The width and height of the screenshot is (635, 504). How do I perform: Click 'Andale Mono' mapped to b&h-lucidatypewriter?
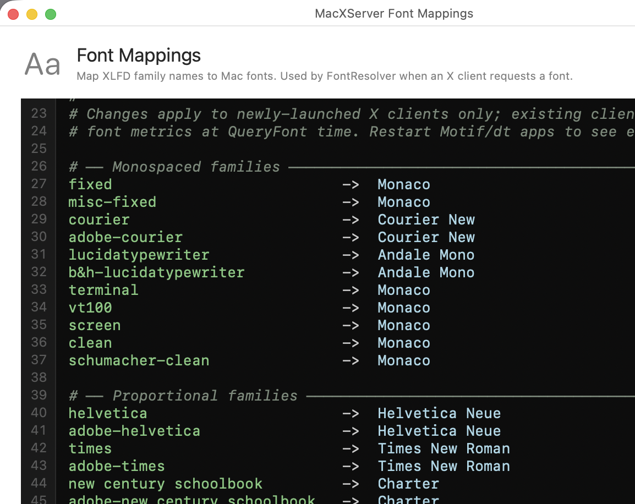tap(426, 272)
